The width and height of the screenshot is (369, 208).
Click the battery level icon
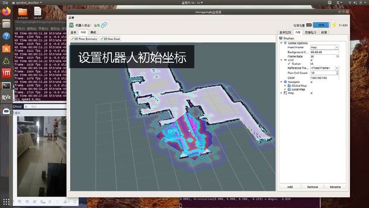tap(309, 25)
